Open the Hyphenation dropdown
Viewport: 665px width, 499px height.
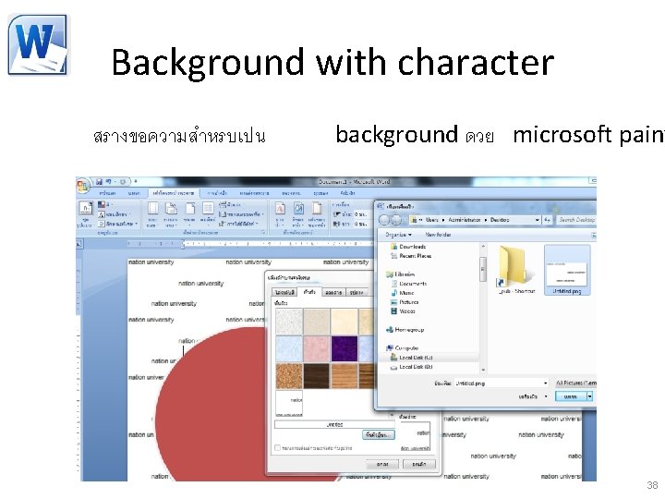point(238,224)
